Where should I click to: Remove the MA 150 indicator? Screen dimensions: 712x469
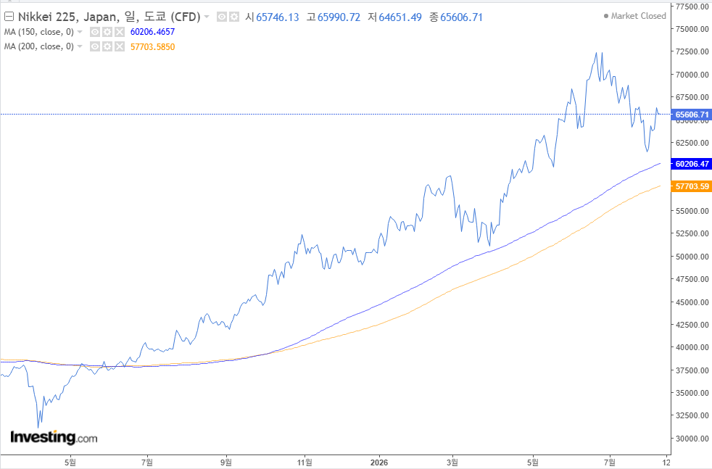(x=120, y=32)
